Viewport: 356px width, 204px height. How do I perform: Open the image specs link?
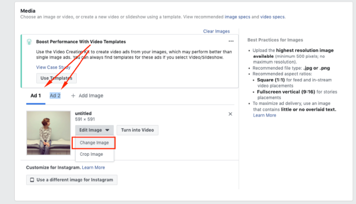[x=238, y=17]
